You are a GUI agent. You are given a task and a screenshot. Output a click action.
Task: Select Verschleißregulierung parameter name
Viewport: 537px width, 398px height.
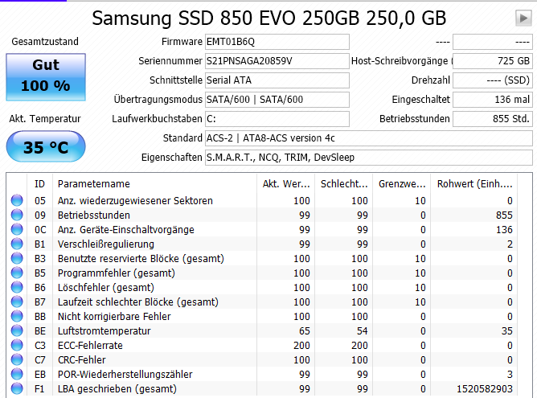pyautogui.click(x=106, y=244)
